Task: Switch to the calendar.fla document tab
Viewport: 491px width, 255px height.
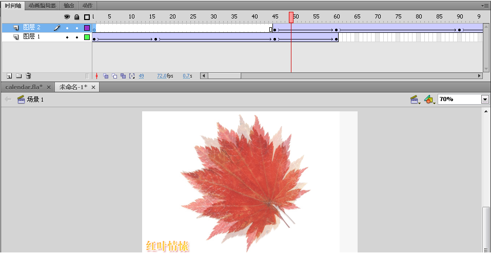Action: 24,87
